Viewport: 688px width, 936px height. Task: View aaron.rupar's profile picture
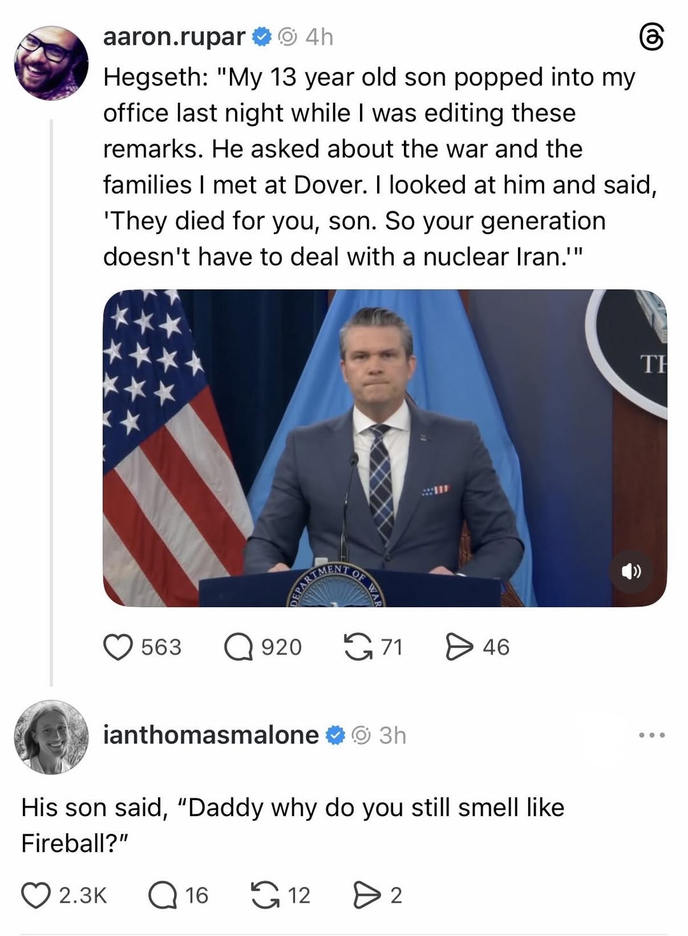[x=52, y=63]
